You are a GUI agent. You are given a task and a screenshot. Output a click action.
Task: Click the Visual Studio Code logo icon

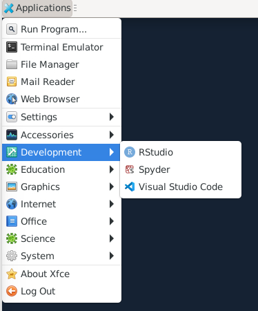(130, 187)
